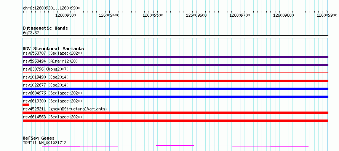This screenshot has height=151, width=339.
Task: Click the chr6:126009201..126009900 region label
Action: (51, 8)
